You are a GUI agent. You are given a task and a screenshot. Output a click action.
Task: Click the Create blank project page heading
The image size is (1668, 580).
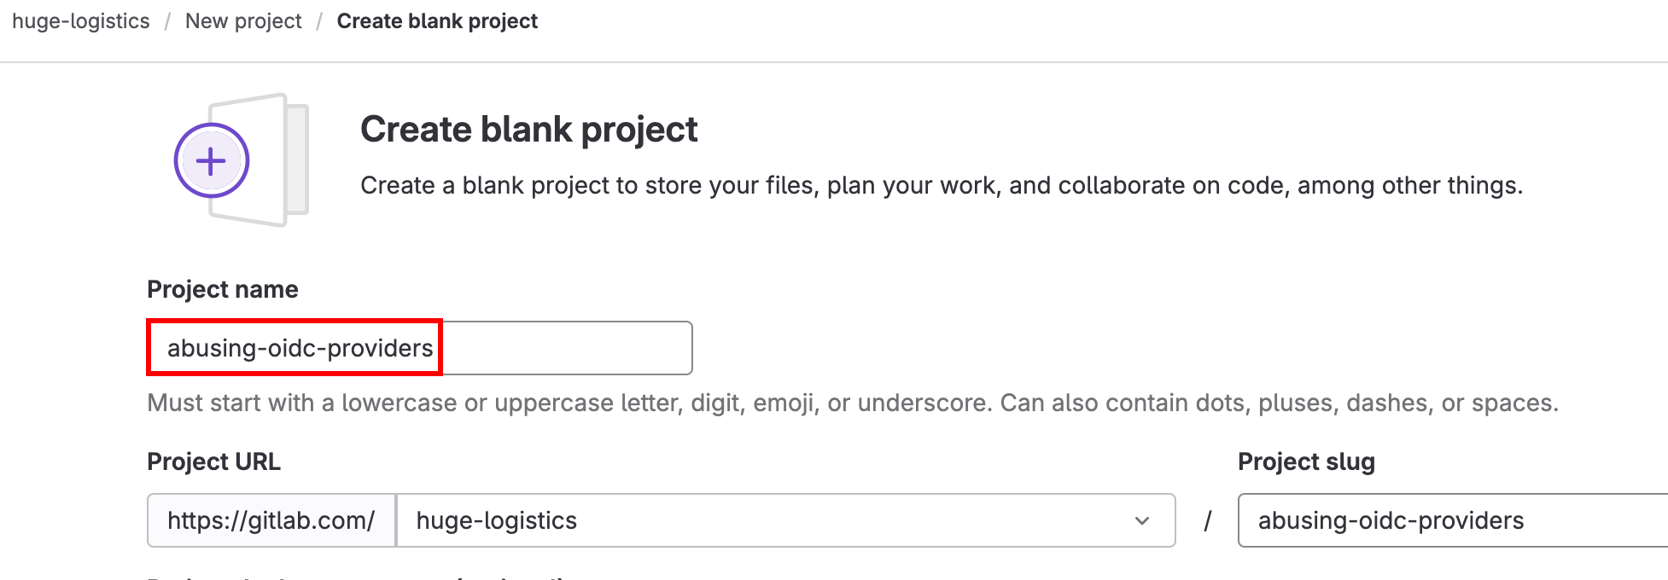528,129
